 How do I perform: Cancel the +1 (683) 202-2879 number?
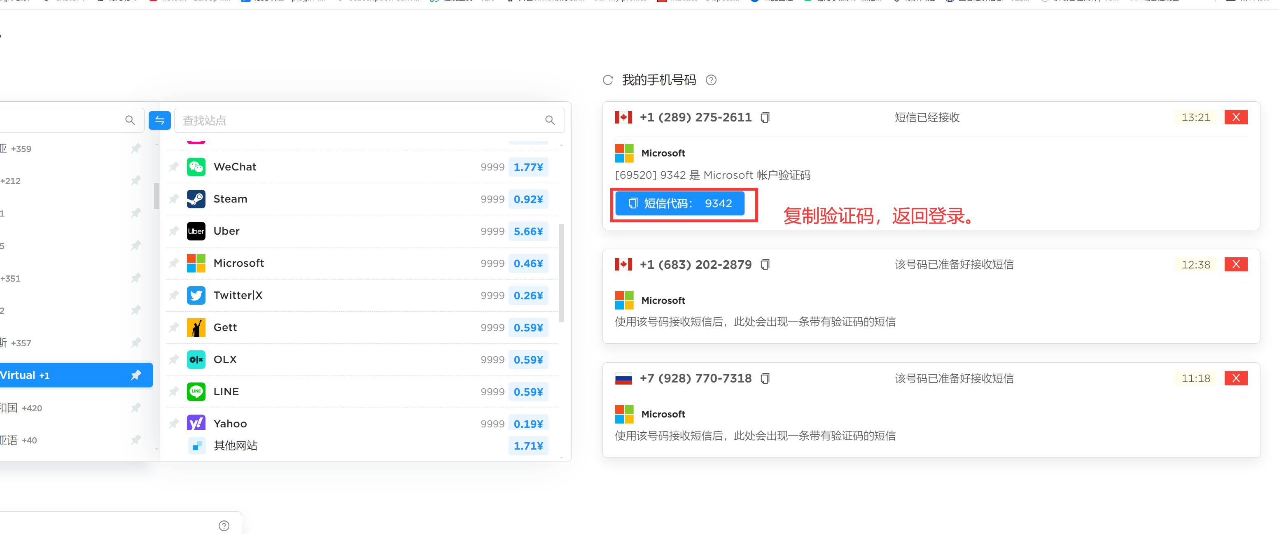(x=1236, y=264)
